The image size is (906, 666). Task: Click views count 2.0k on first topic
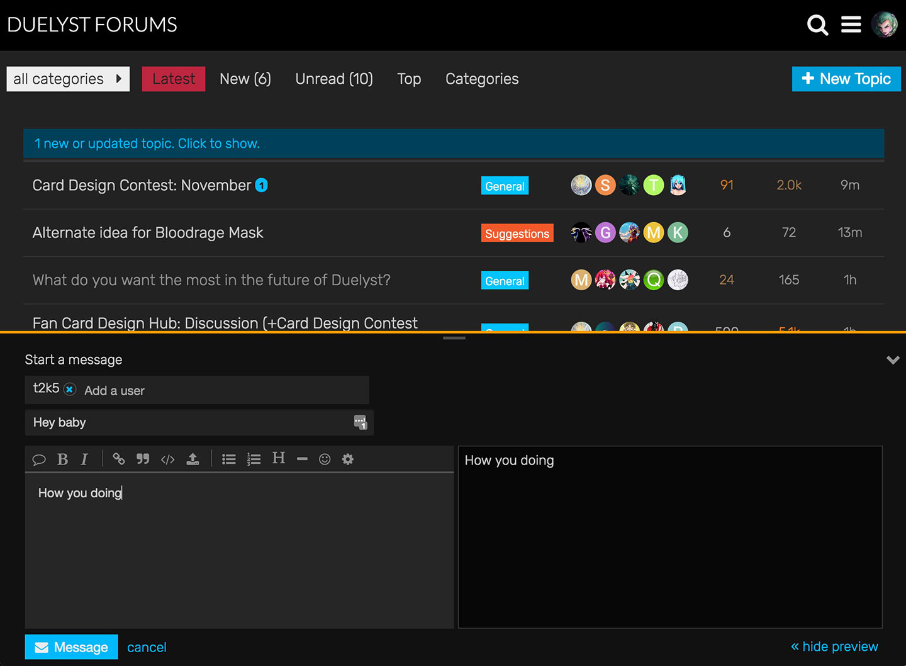[789, 185]
